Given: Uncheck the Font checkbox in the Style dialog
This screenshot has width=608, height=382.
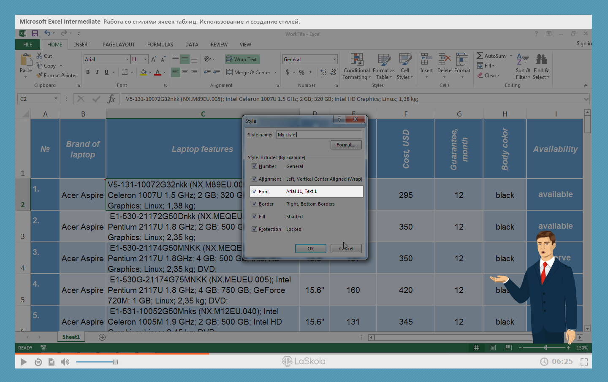Looking at the screenshot, I should [255, 191].
